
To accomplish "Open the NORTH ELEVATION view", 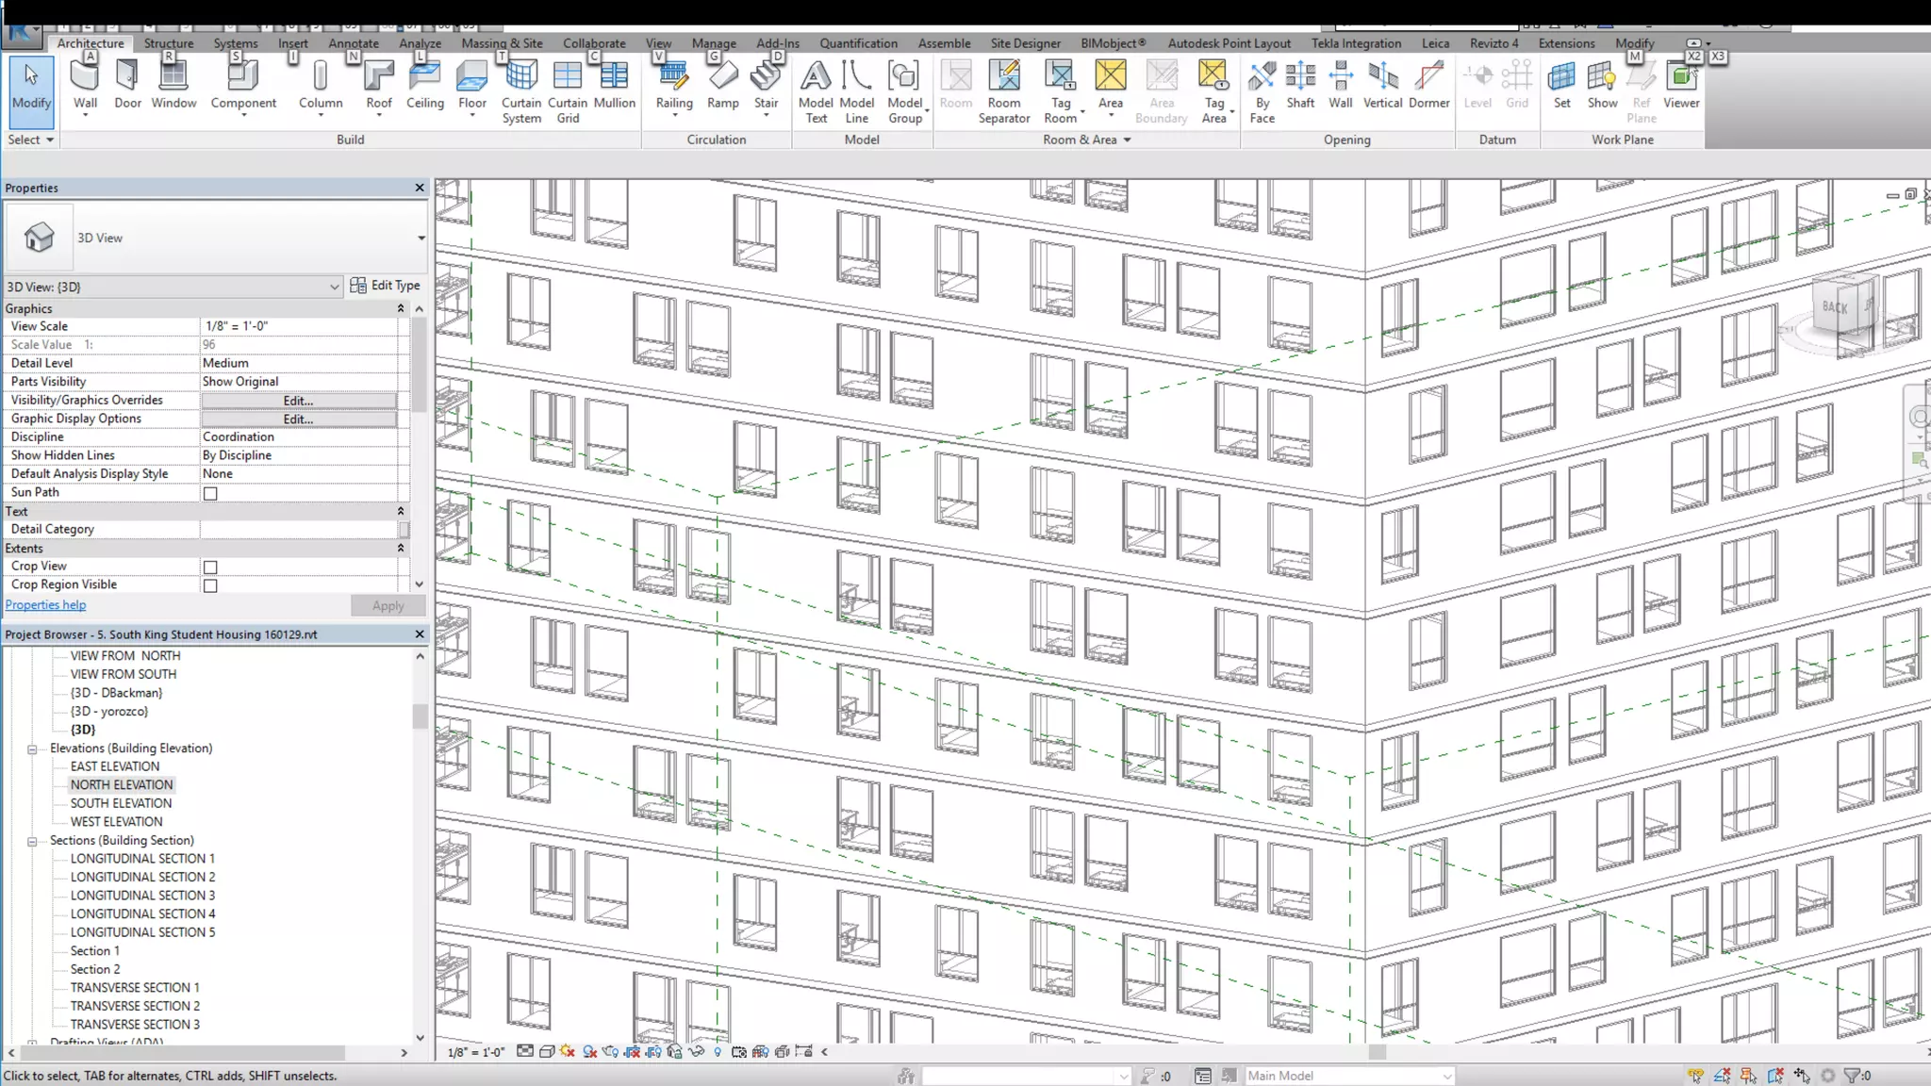I will [122, 785].
